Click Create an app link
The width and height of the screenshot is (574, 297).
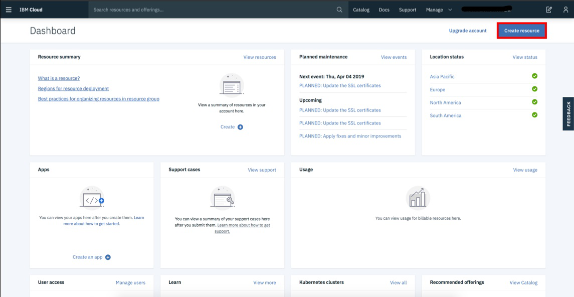click(88, 257)
